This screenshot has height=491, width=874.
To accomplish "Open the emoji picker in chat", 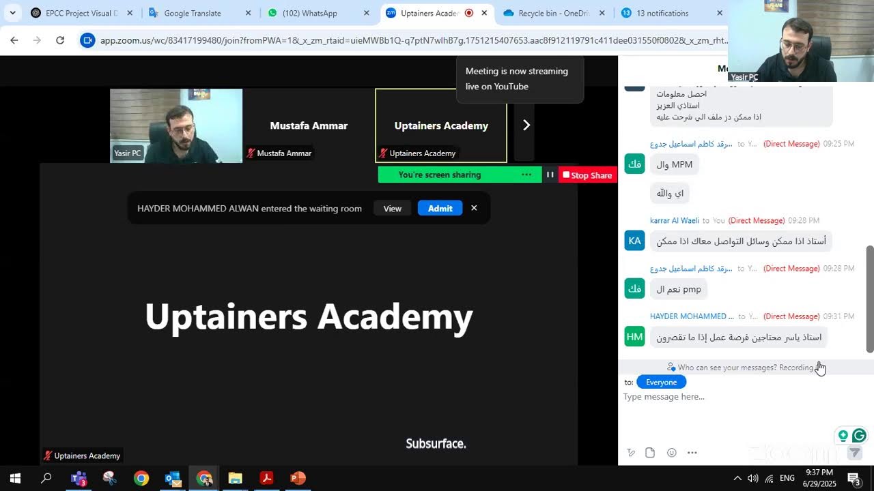I will (x=672, y=453).
